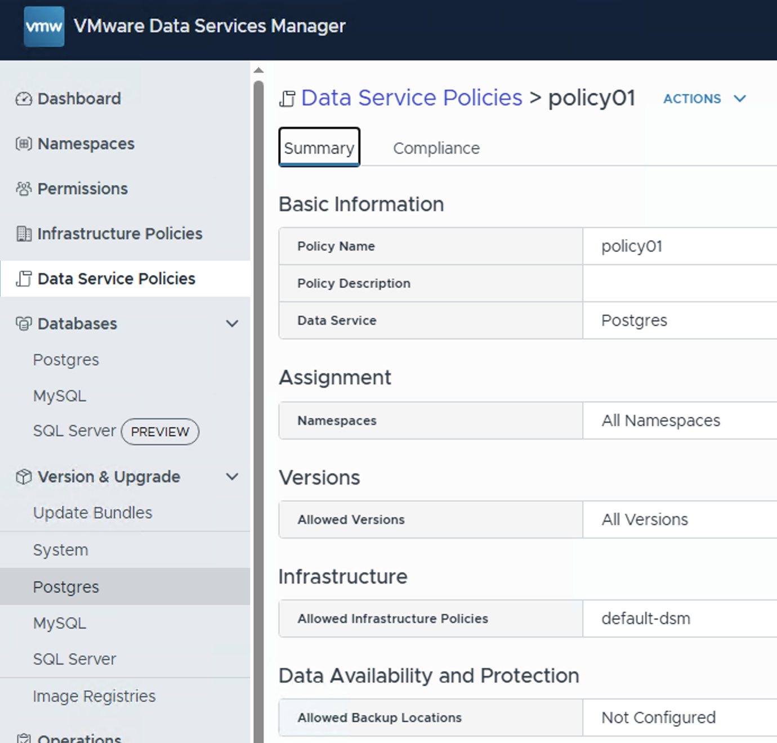Viewport: 777px width, 743px height.
Task: Collapse the Databases section chevron
Action: pos(232,324)
